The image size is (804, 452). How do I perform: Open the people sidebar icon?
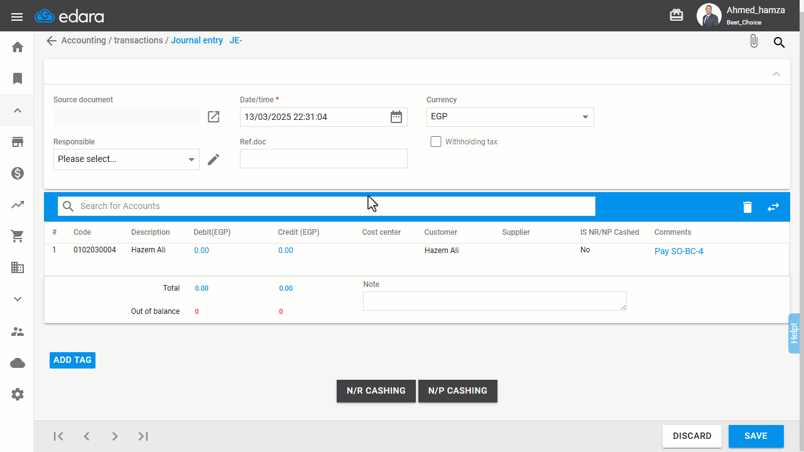tap(18, 331)
